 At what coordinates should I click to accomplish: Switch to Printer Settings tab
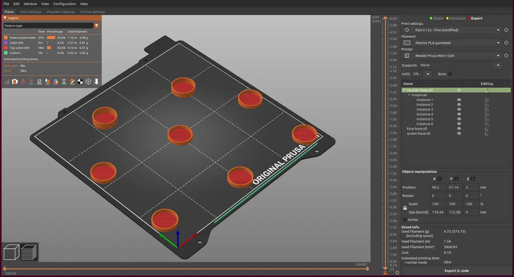tap(93, 12)
